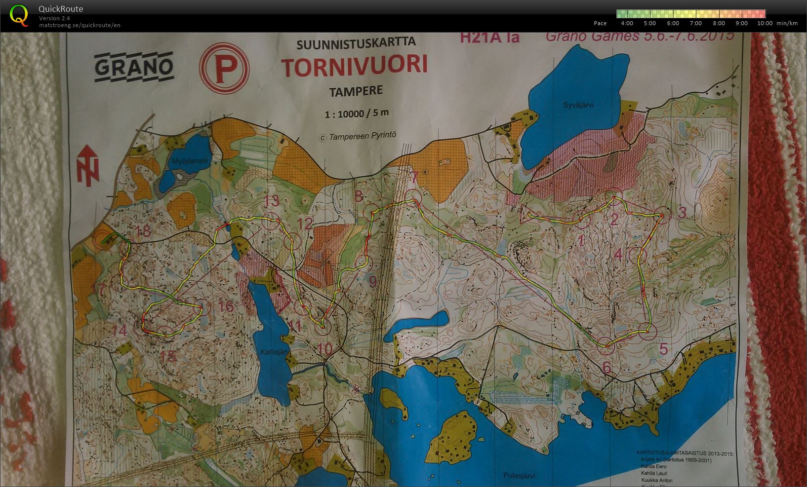The width and height of the screenshot is (807, 487).
Task: Click control number 10 on the map
Action: tap(324, 349)
